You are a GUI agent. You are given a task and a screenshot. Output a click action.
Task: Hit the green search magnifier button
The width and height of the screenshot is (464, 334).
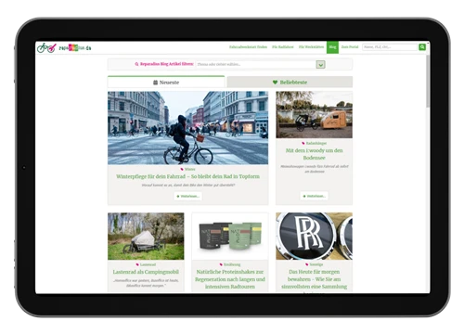(x=422, y=47)
